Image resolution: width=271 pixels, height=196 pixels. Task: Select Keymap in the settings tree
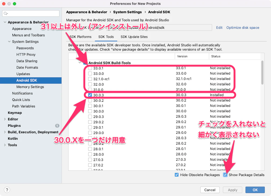[15, 113]
